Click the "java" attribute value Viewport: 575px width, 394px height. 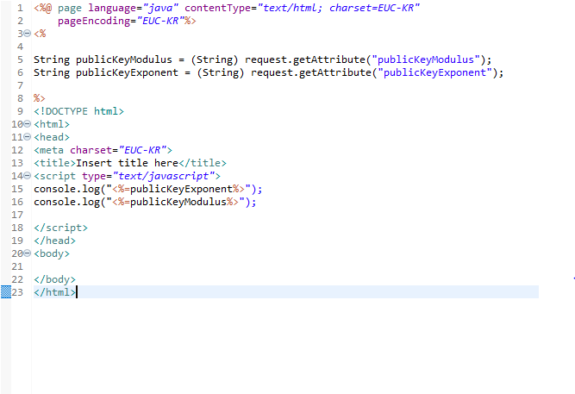(160, 8)
